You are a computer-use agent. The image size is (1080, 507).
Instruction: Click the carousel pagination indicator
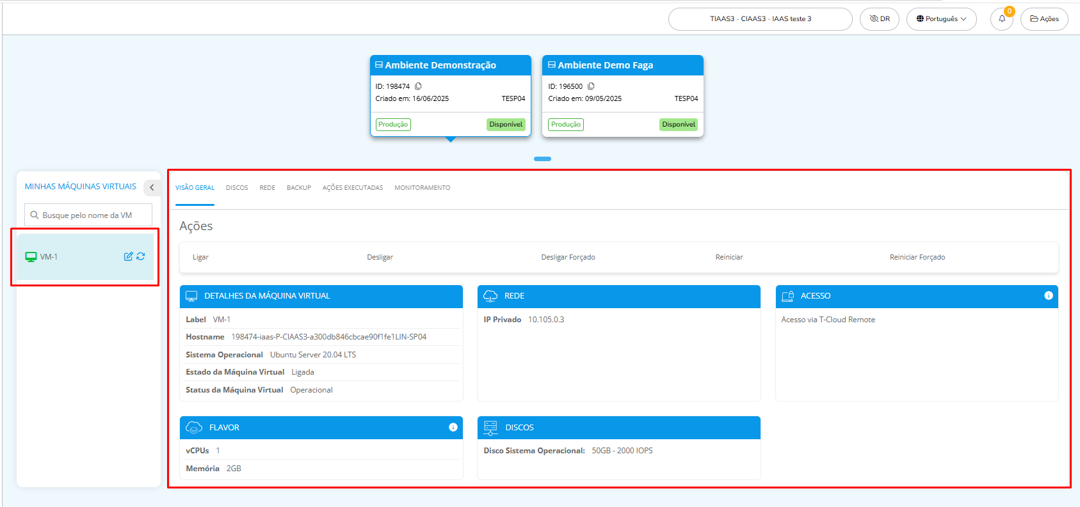pos(542,159)
